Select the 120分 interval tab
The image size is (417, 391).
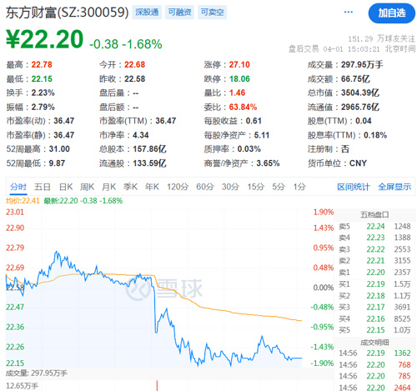coord(178,187)
